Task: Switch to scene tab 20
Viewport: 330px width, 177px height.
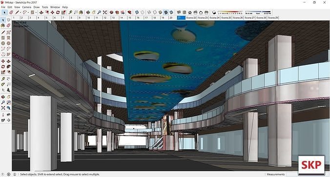Action: pyautogui.click(x=173, y=18)
